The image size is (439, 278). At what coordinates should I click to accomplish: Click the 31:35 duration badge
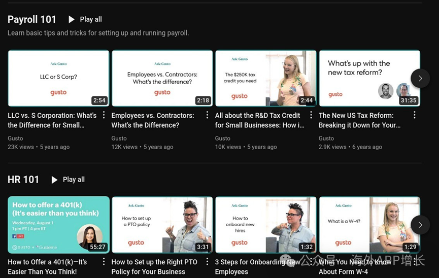coord(409,100)
